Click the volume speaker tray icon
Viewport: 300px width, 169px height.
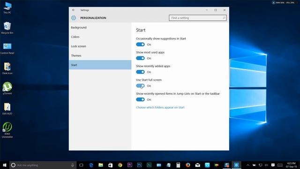267,165
